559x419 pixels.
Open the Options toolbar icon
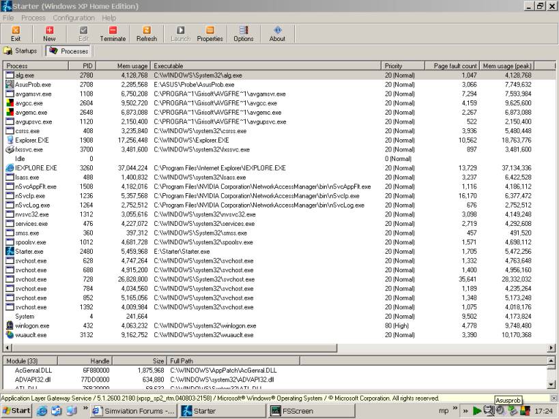click(x=243, y=33)
